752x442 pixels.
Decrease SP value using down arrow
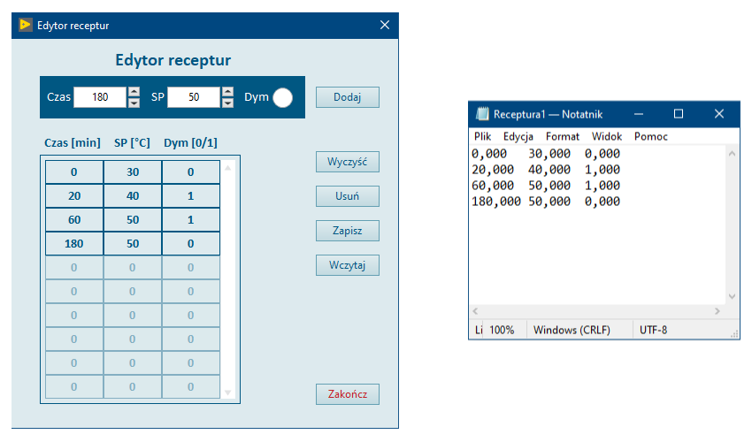click(x=227, y=103)
